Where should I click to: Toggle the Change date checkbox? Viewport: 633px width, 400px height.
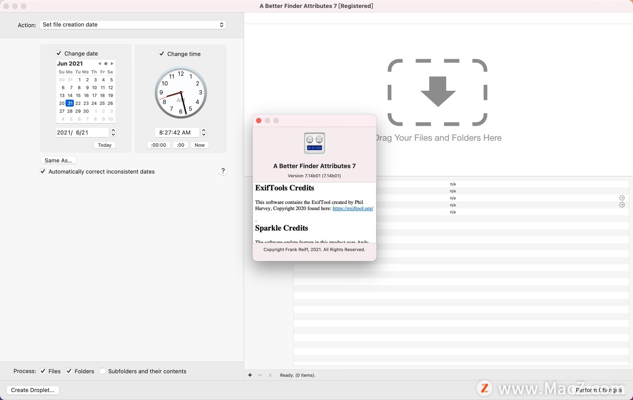click(58, 53)
